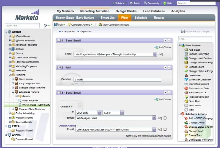This screenshot has height=148, width=220.
Task: Click the View Campaign Members icon
Action: [x=101, y=25]
